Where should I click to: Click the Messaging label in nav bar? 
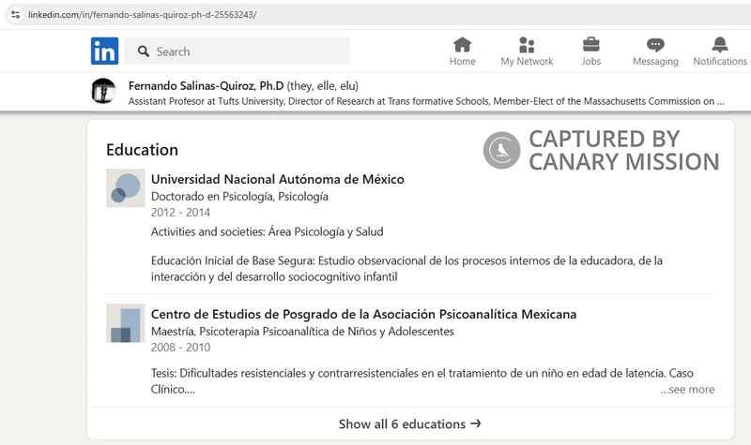[x=655, y=62]
